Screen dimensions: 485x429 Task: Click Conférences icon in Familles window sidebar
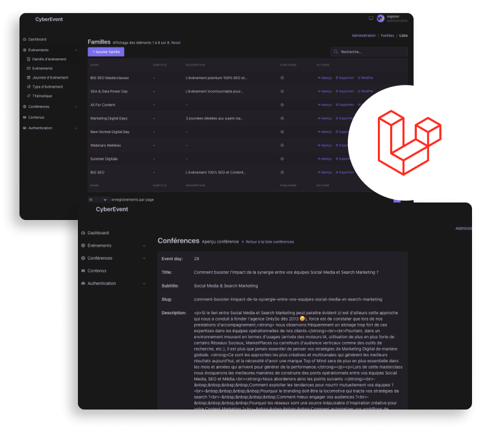tap(25, 106)
